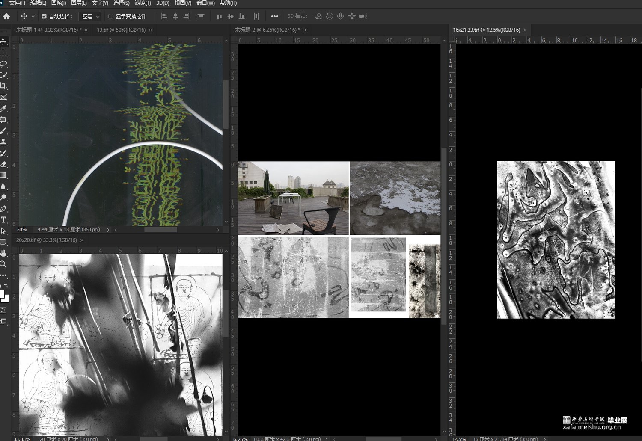Pick the Eyedropper tool

tap(4, 108)
